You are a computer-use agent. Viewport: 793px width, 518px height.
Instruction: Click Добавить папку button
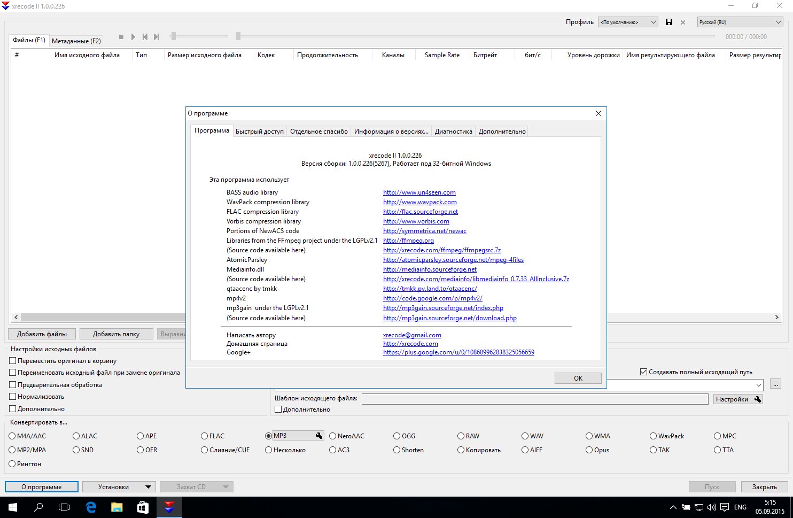(x=116, y=334)
